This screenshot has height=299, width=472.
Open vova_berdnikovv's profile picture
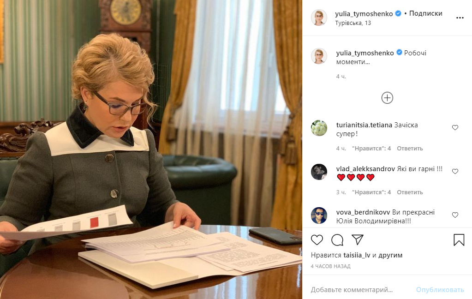coord(319,215)
